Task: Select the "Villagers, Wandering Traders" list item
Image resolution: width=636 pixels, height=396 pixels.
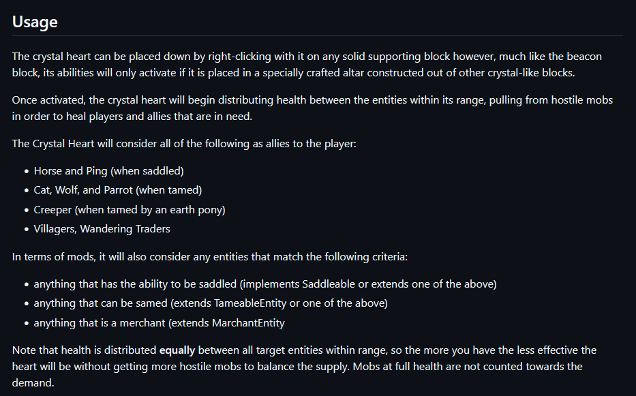Action: pos(102,229)
